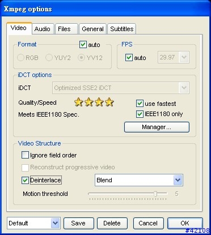Open the Files tab

(66, 29)
